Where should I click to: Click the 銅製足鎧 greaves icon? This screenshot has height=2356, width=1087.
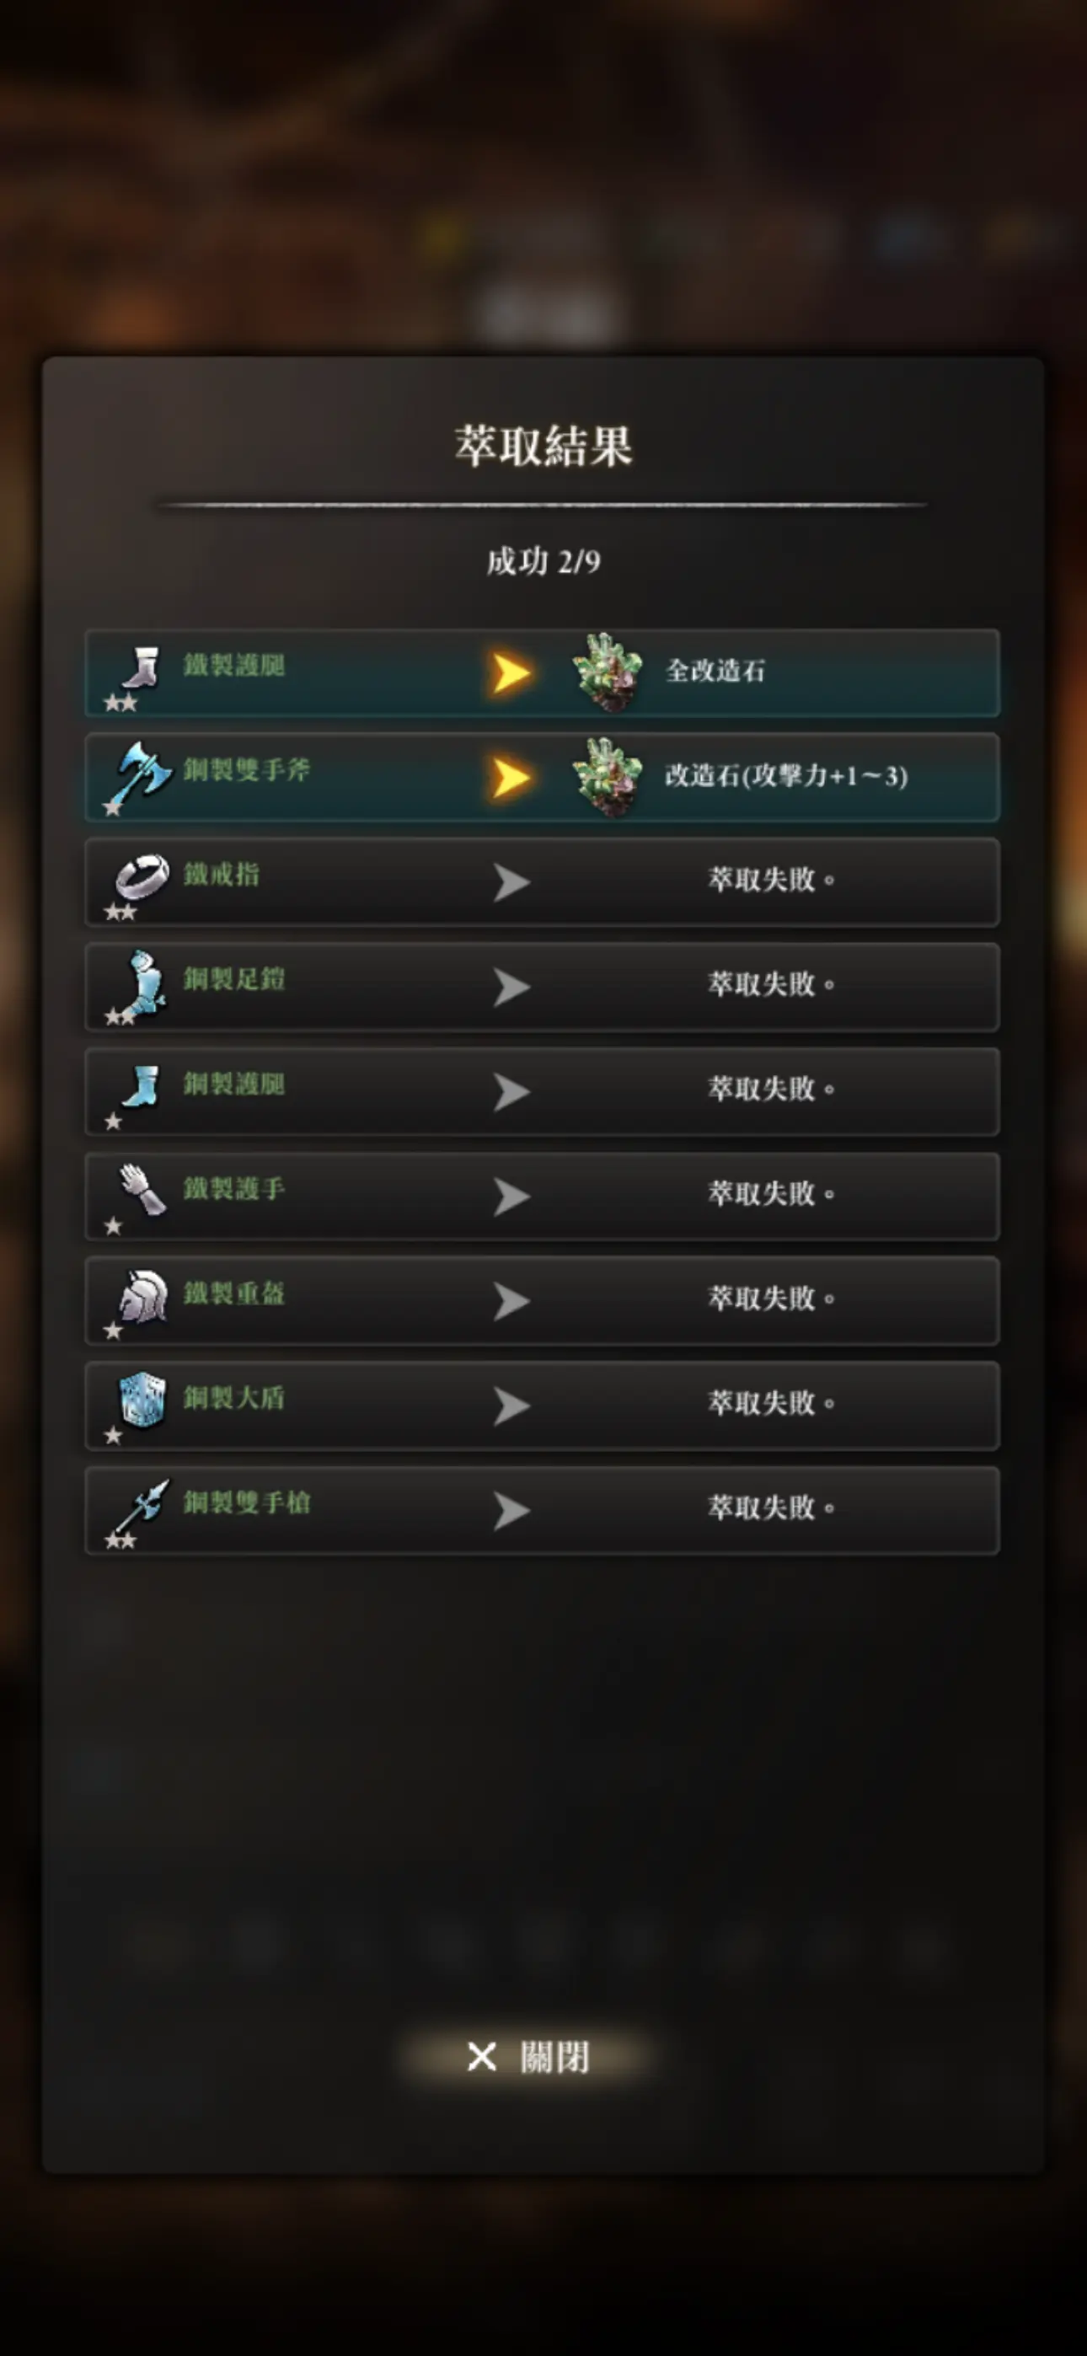[145, 982]
